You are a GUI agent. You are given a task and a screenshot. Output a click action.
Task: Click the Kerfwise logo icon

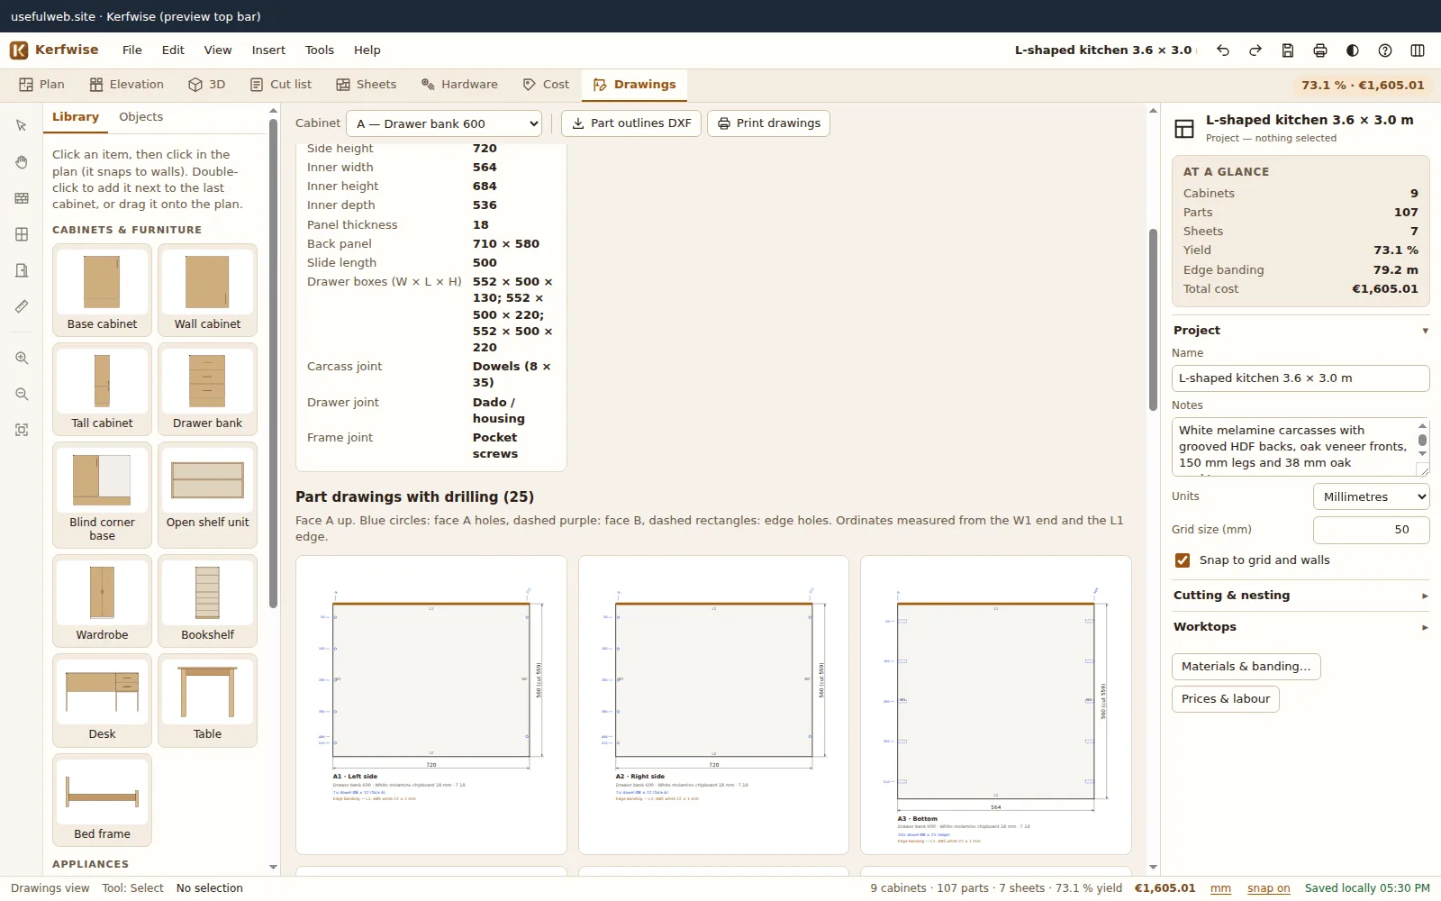[x=19, y=50]
